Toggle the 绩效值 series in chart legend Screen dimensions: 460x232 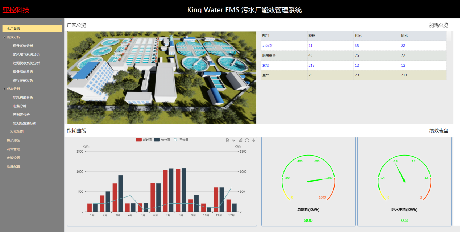pos(162,140)
